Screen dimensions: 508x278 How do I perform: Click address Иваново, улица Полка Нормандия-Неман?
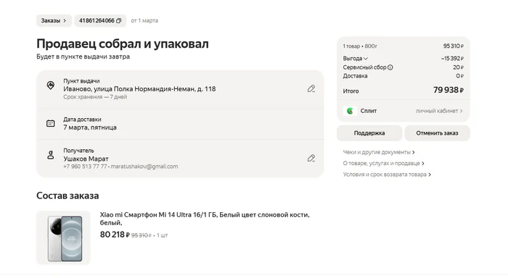coord(139,89)
